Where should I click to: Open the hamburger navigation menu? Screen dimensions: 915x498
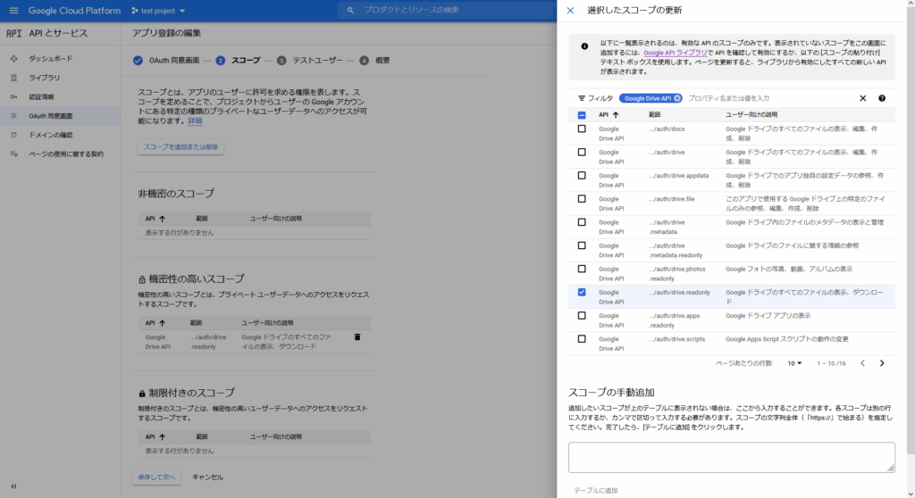click(x=14, y=11)
